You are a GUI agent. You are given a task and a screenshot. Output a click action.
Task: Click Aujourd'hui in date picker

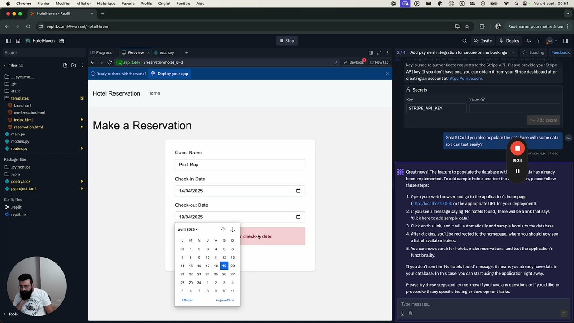click(x=224, y=300)
